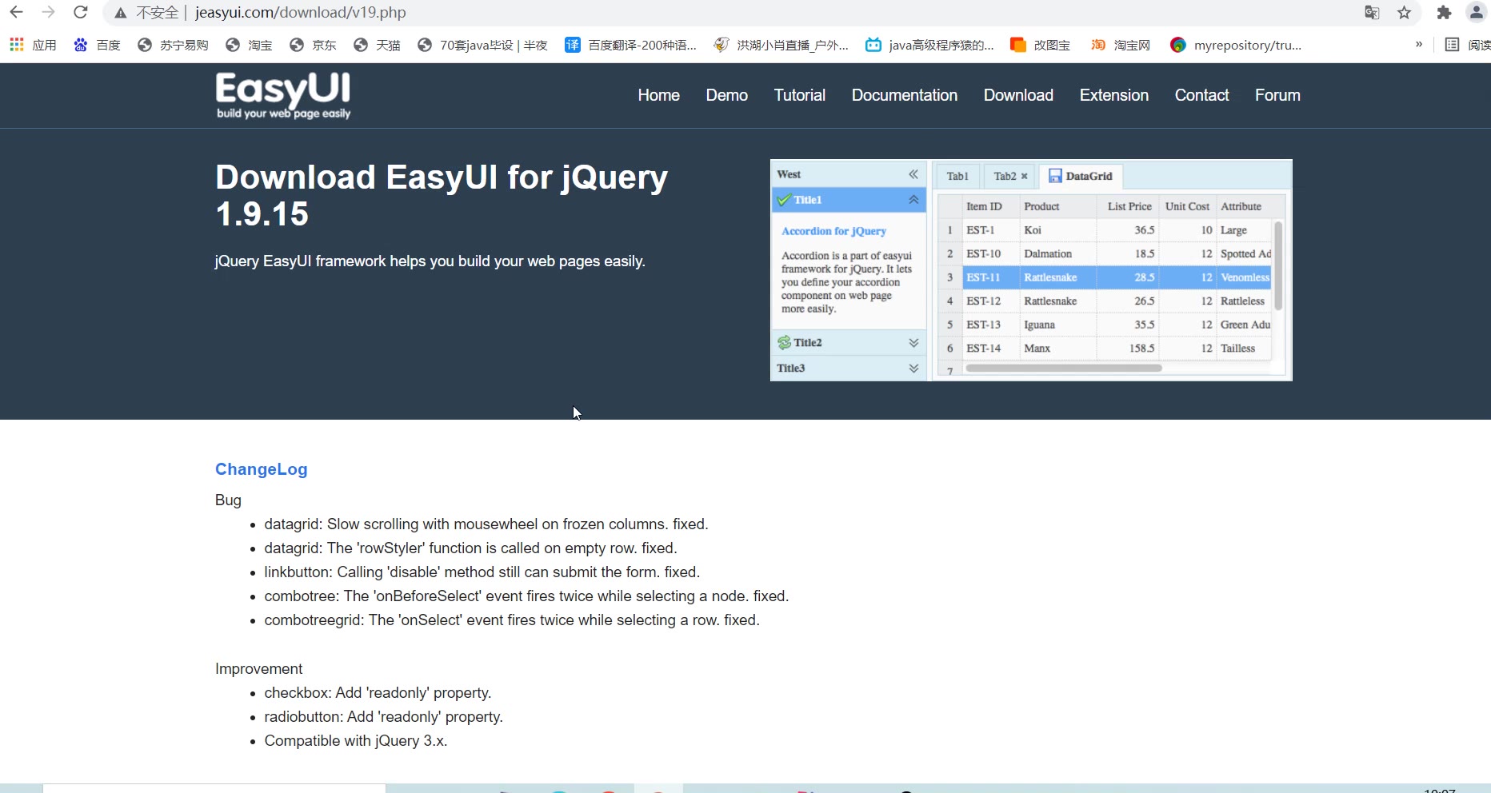This screenshot has height=793, width=1491.
Task: Reload the page with refresh icon
Action: click(x=80, y=12)
